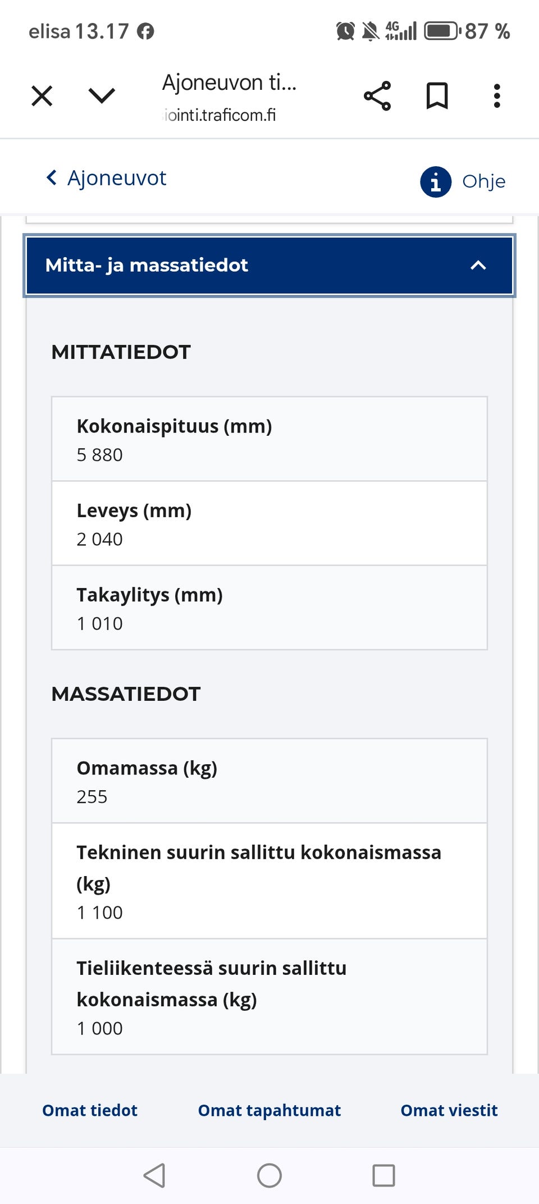The image size is (539, 1204).
Task: Switch to Omat tapahtumat tab
Action: click(269, 1110)
